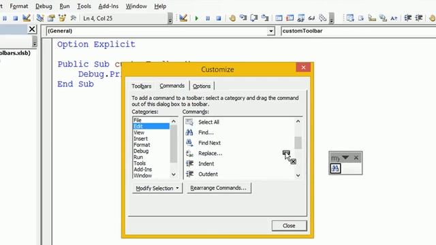Open the Tools menu
This screenshot has height=245, width=436.
click(x=84, y=6)
